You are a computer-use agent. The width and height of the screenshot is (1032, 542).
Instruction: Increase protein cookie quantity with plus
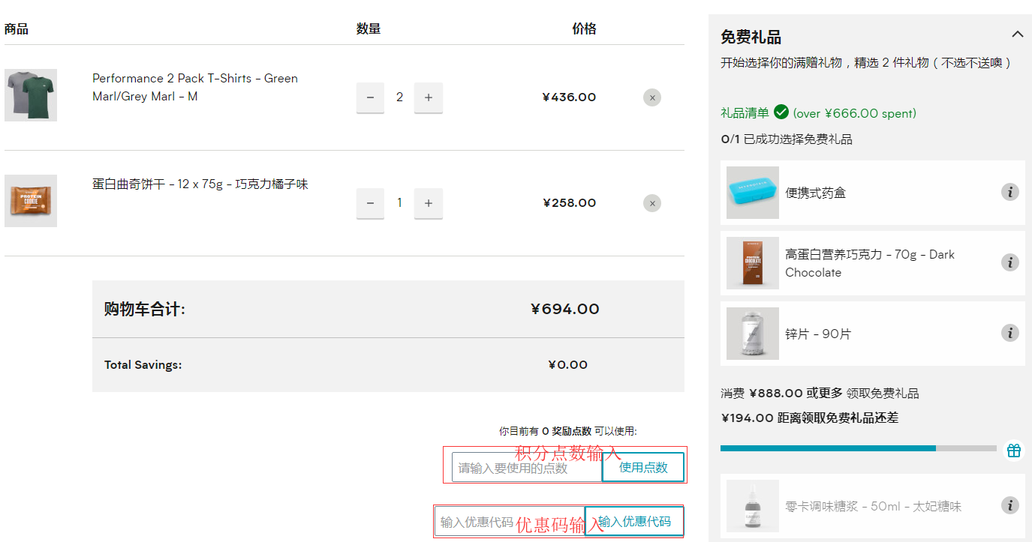[429, 203]
